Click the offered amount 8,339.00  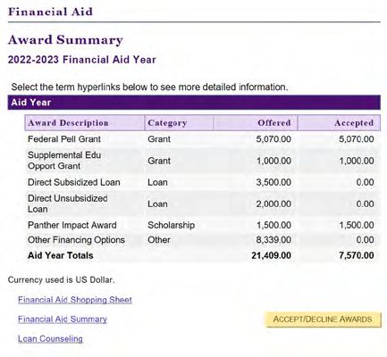[273, 240]
